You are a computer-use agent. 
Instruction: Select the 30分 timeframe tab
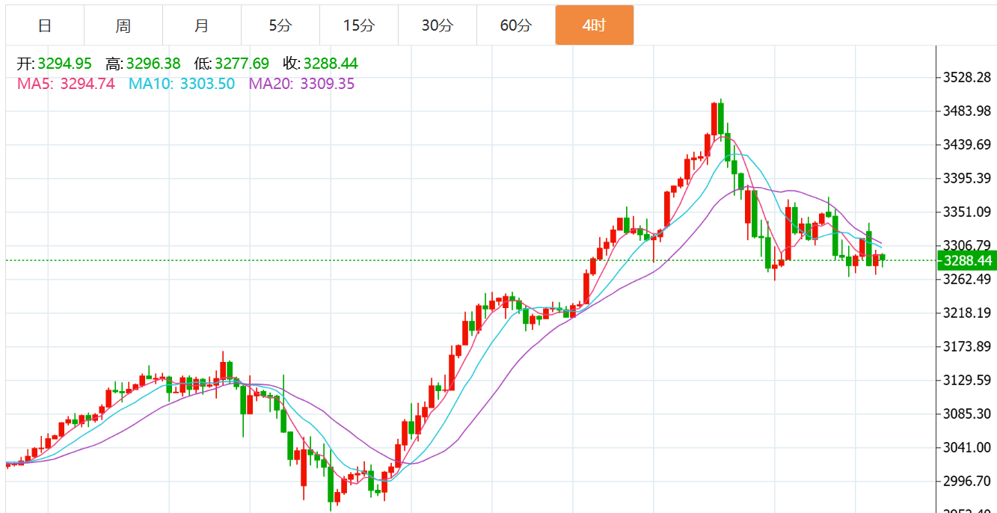point(438,25)
